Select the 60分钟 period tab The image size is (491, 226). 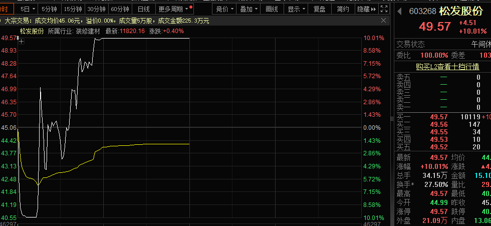tap(120, 9)
